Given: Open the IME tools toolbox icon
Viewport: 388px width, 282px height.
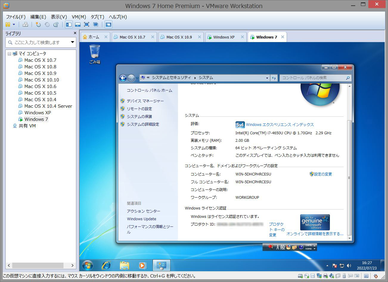Looking at the screenshot, I should coord(294,247).
